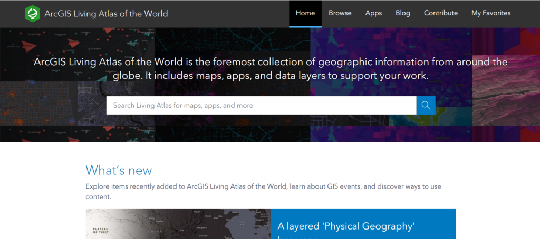Screen dimensions: 540x239
Task: Open the Plateau of Tibet map thumbnail
Action: click(x=178, y=224)
